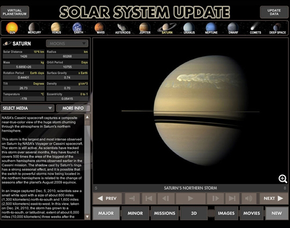Go to NEXT media item

273,198
